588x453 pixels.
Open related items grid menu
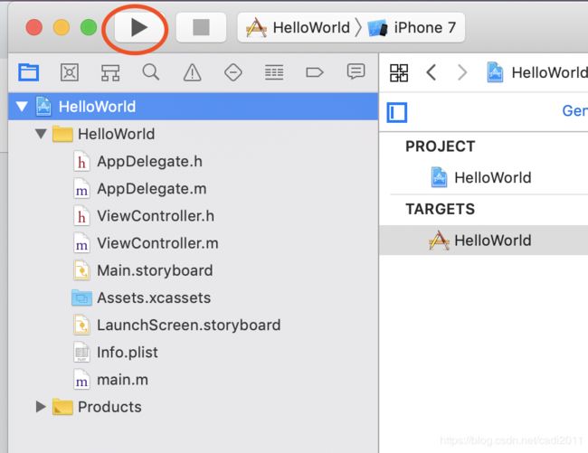[399, 72]
